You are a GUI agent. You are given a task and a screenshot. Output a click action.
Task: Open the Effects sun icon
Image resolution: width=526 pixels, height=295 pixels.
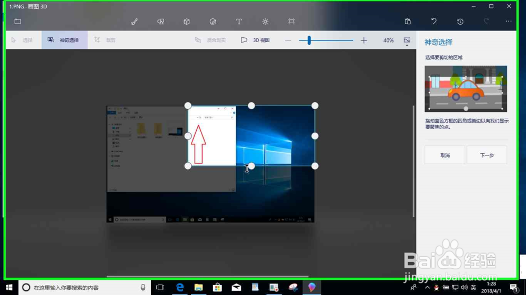click(x=265, y=22)
